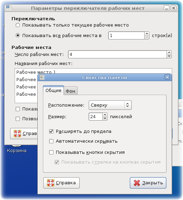Open 'Свойства панели' window menu icon
The image size is (183, 200).
(42, 77)
